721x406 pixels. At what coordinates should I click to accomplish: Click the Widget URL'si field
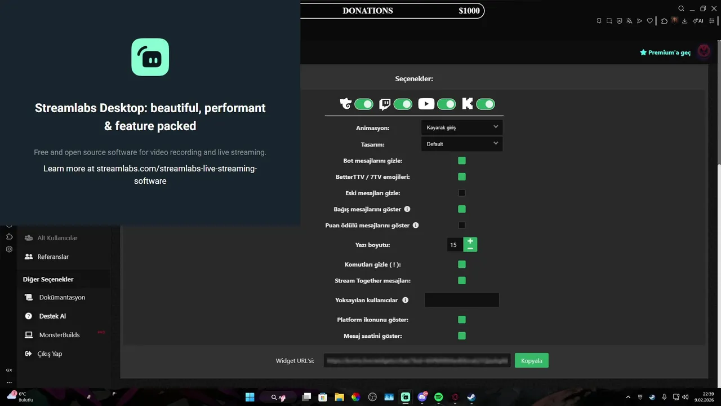417,360
